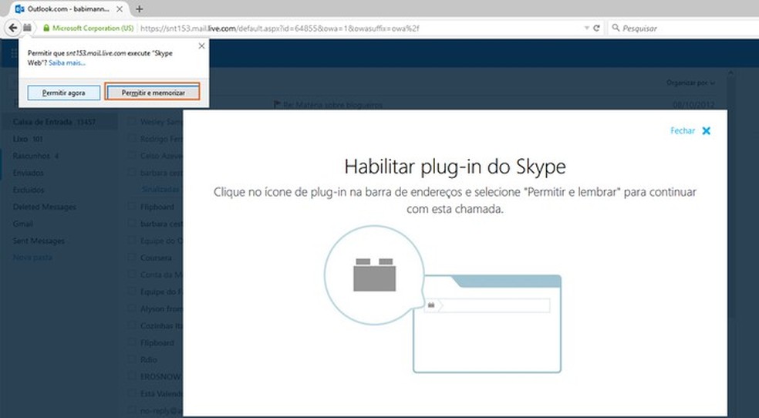Click the Fechar link in the Skype dialog
Screen dimensions: 759x418
pos(683,130)
